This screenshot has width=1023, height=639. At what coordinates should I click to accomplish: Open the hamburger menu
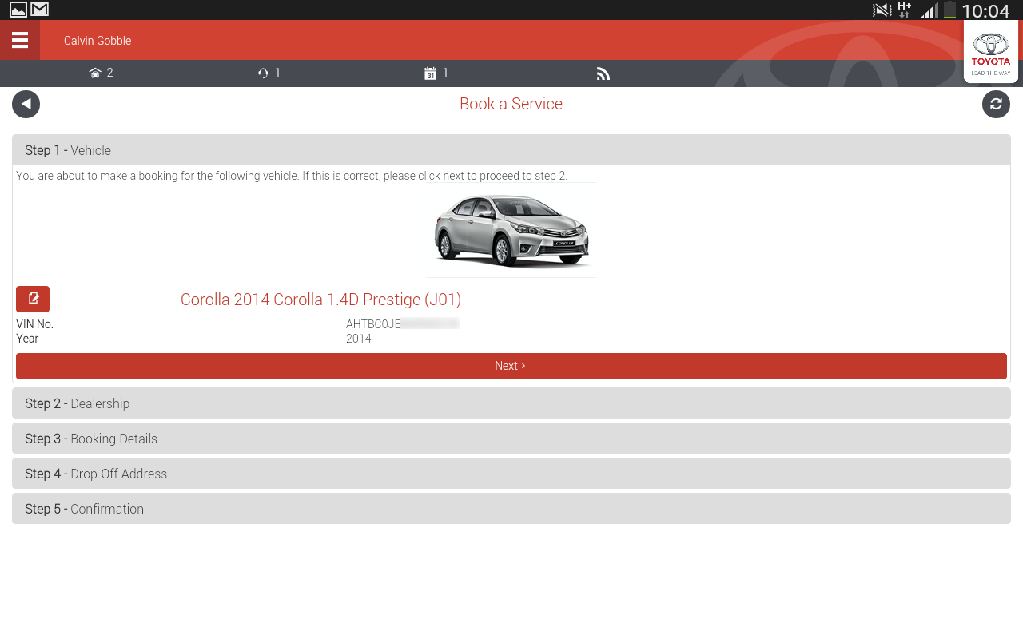point(20,40)
